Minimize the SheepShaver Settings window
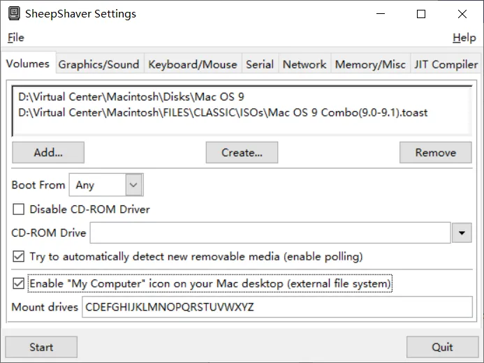Image resolution: width=484 pixels, height=363 pixels. coord(381,14)
